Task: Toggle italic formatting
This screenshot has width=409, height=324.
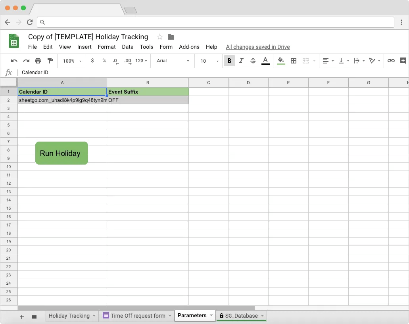Action: [241, 61]
